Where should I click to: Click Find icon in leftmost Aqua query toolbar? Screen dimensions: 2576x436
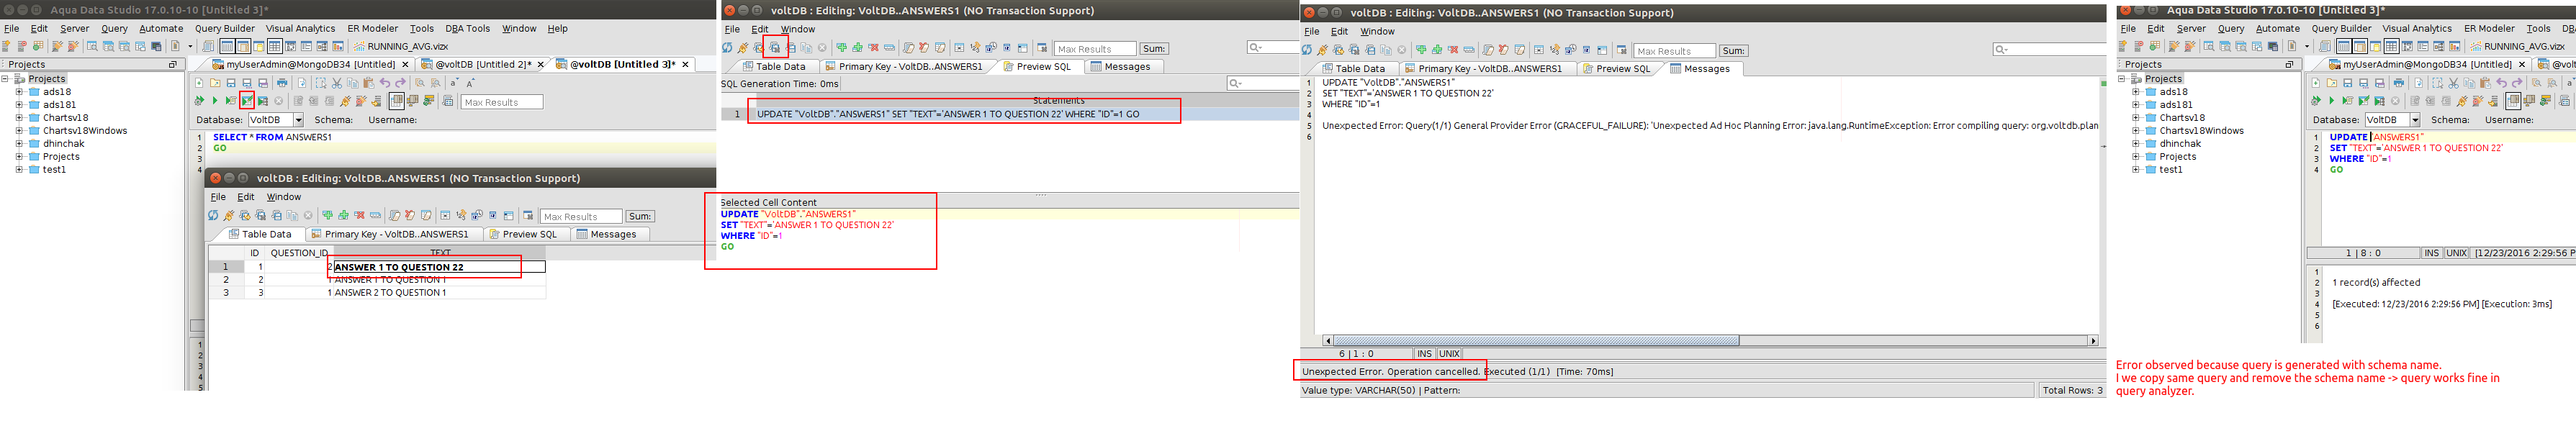point(420,83)
